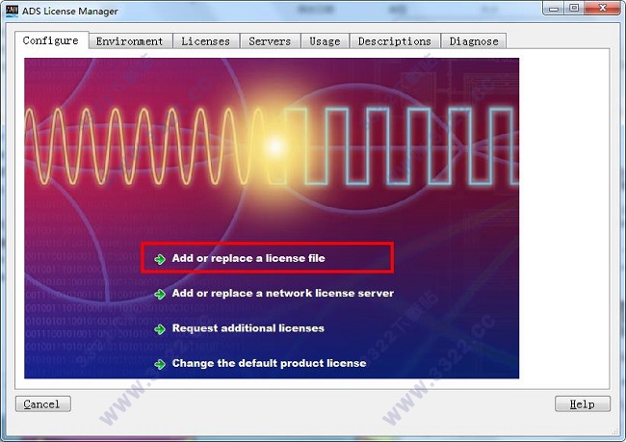
Task: Choose Add or replace a license file
Action: click(x=248, y=258)
